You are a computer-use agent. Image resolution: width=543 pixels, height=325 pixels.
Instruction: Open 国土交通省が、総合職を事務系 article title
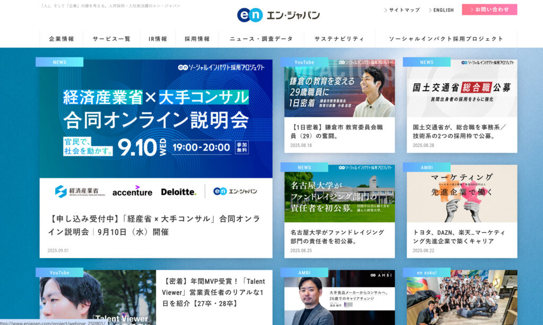pos(459,131)
